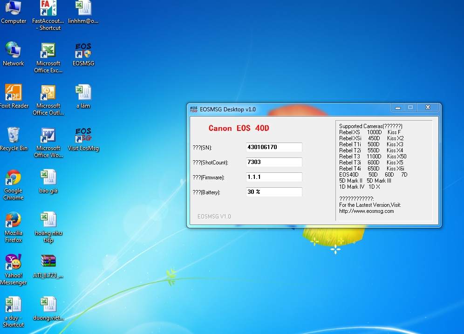Image resolution: width=464 pixels, height=334 pixels.
Task: Select the Foxit Reader shortcut
Action: 14,96
